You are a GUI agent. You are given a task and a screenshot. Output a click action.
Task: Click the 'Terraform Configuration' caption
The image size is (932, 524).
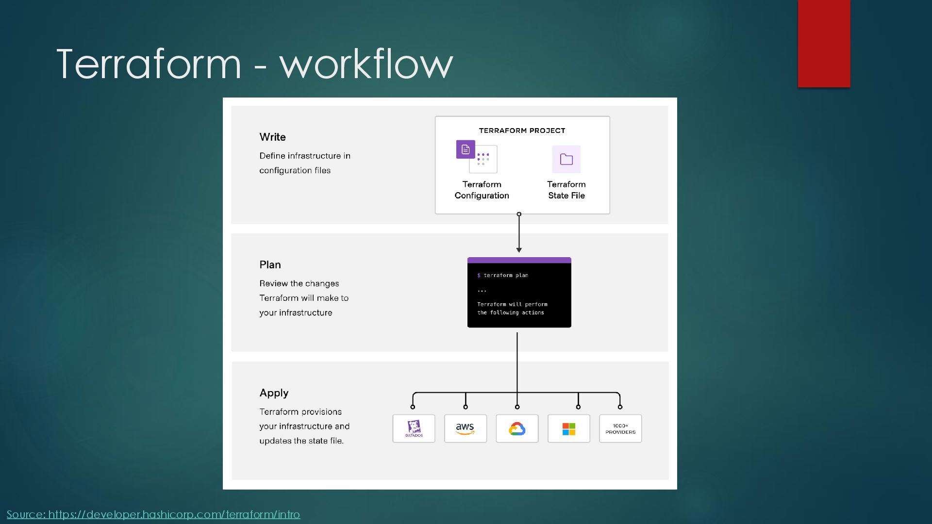482,190
